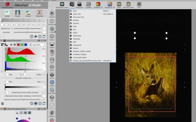This screenshot has width=196, height=122.
Task: Open the Historie tool
Action: coord(52,13)
